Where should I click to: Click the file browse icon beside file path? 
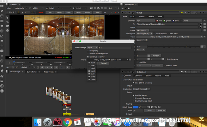point(201,24)
